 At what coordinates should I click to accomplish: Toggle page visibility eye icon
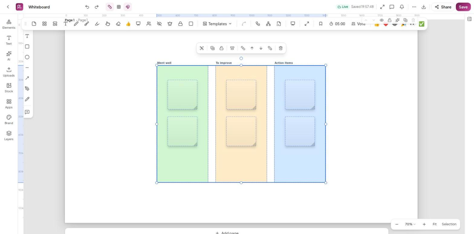[x=382, y=20]
